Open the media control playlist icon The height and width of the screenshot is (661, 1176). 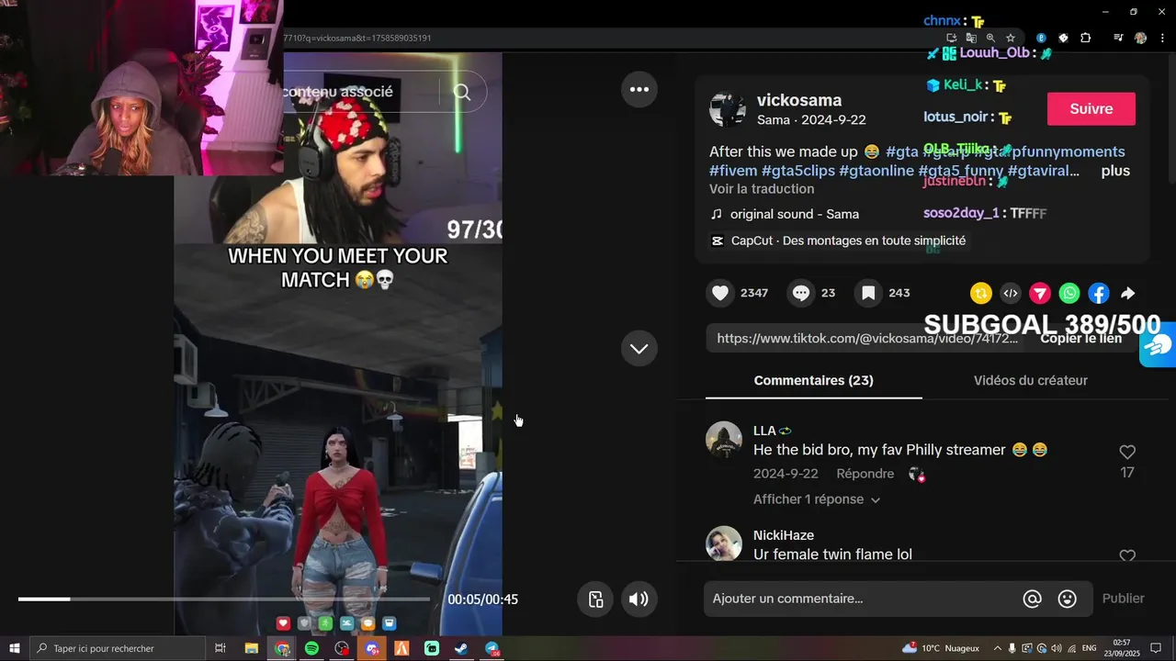pyautogui.click(x=1118, y=38)
